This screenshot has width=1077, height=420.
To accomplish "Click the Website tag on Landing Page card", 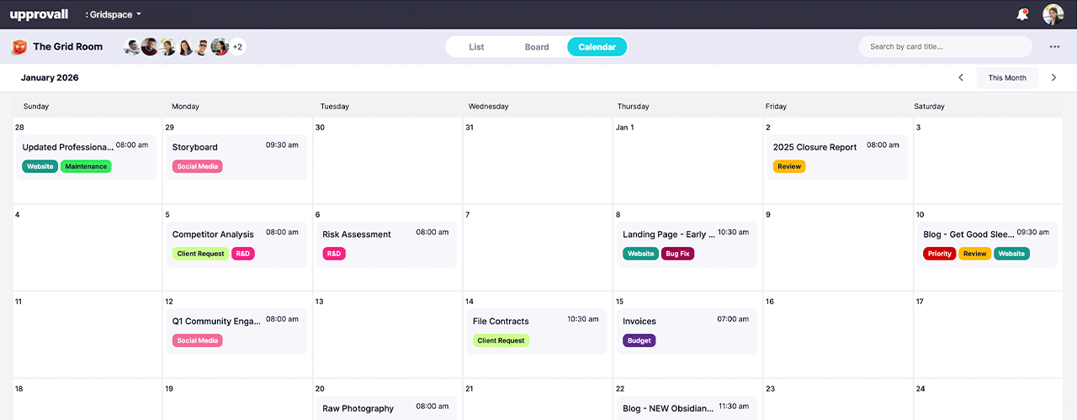I will 640,254.
